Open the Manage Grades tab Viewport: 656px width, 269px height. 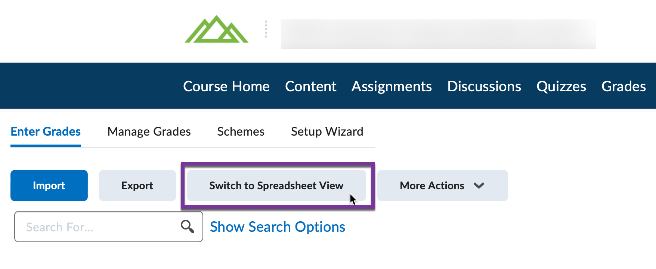coord(149,131)
